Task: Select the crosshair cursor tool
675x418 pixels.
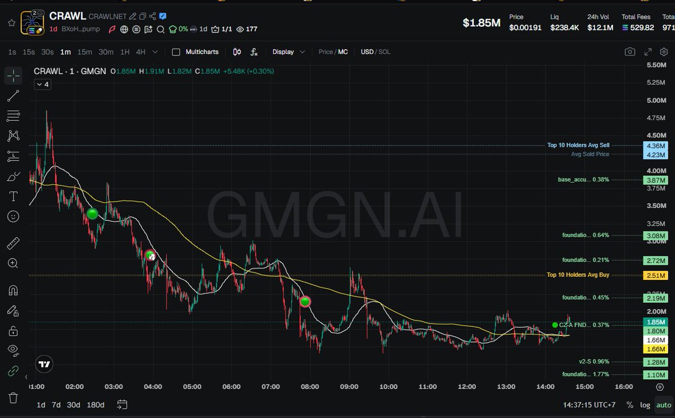Action: coord(13,75)
